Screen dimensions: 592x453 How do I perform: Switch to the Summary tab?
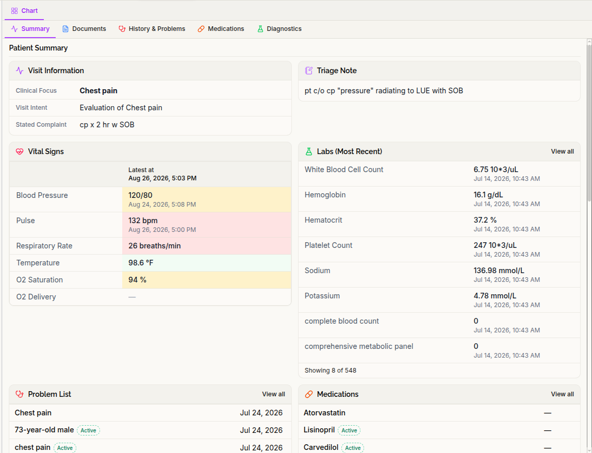[30, 29]
